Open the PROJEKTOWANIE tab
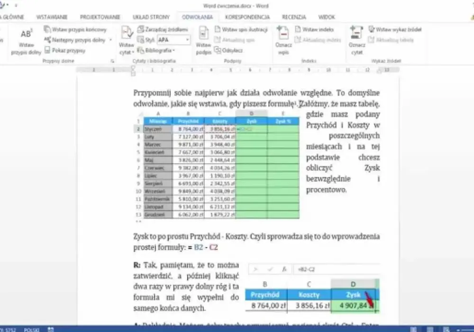Viewport: 474px width, 332px height. 100,17
